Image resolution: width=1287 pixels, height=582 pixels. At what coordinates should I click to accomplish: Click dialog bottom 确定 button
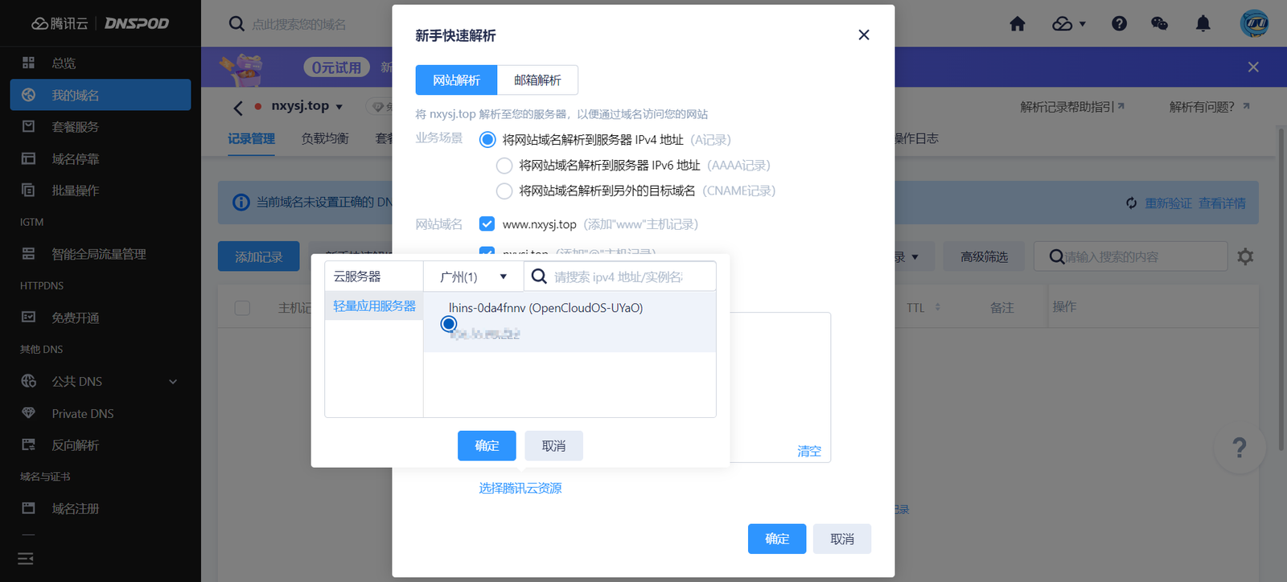click(777, 539)
